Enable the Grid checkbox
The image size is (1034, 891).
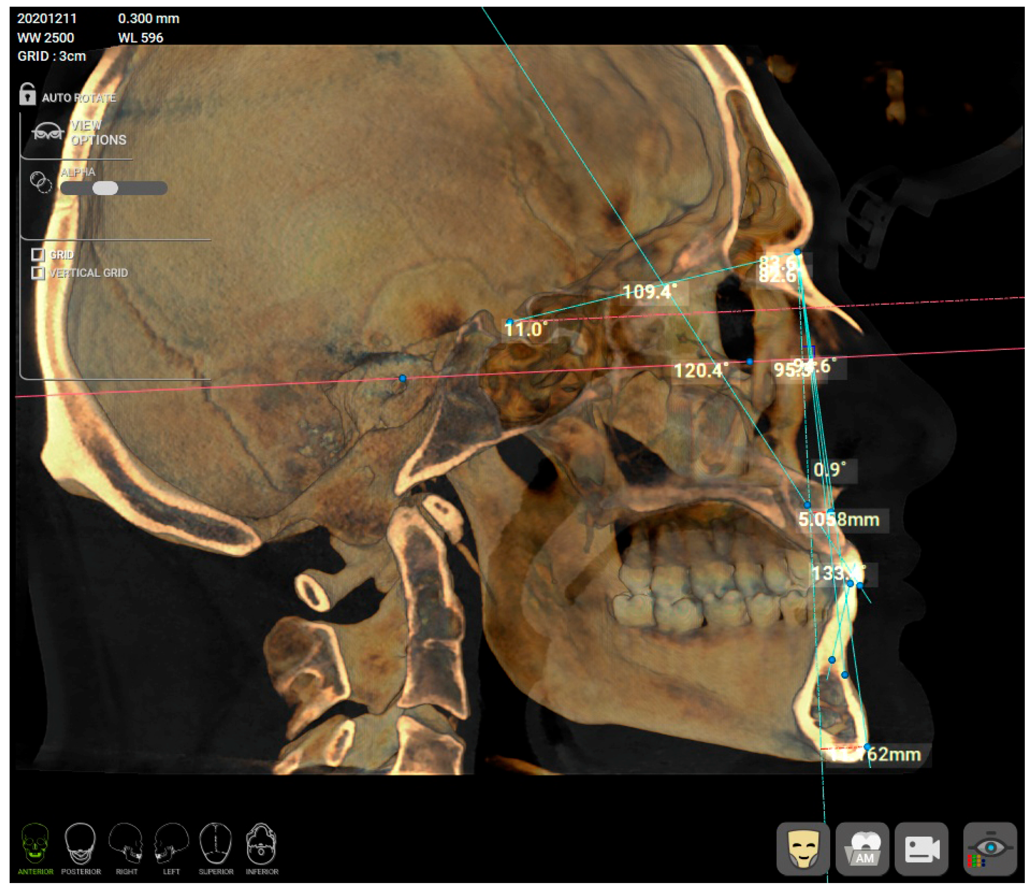point(37,255)
